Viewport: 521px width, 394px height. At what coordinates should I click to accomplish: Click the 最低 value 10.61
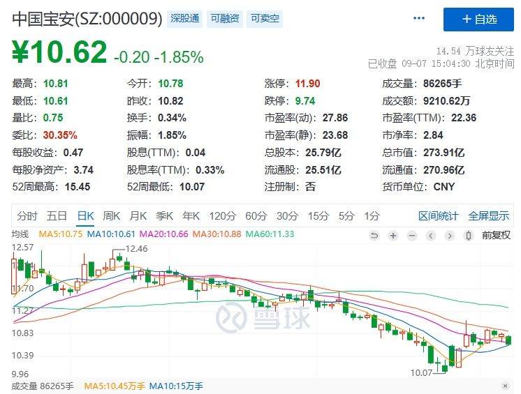coord(55,101)
